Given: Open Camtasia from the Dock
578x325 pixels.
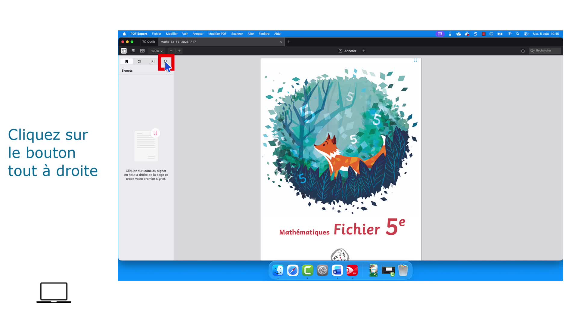Looking at the screenshot, I should coord(308,270).
